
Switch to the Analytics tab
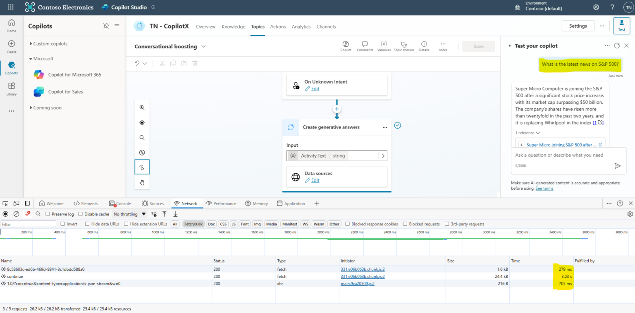301,26
